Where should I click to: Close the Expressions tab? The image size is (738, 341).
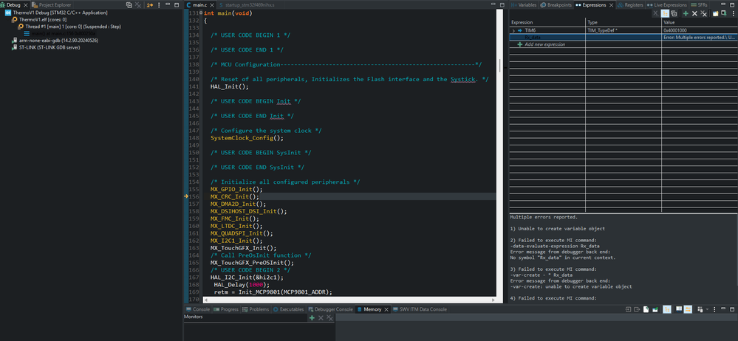coord(612,4)
